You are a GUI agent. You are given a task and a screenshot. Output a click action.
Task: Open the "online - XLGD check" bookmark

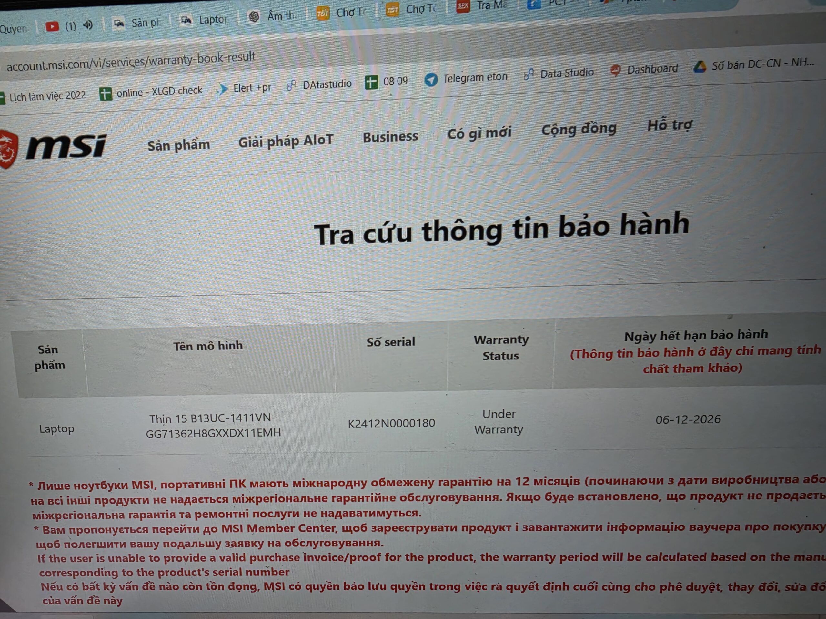[151, 92]
